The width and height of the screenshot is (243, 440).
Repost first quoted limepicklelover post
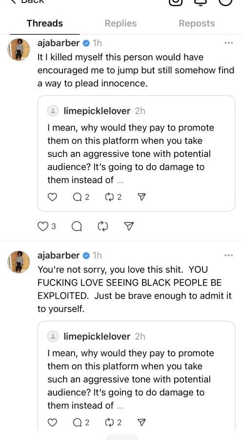click(x=113, y=198)
